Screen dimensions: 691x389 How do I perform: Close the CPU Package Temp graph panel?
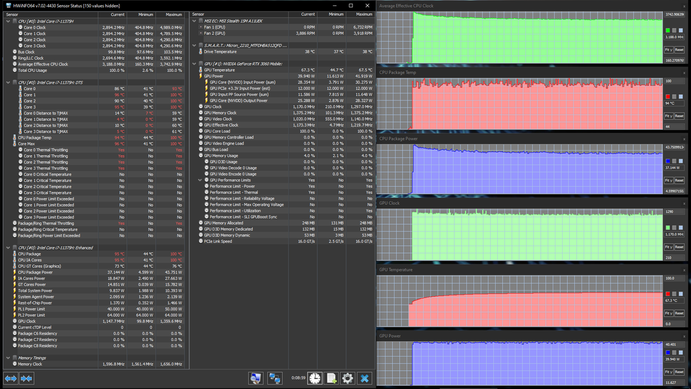pos(685,73)
